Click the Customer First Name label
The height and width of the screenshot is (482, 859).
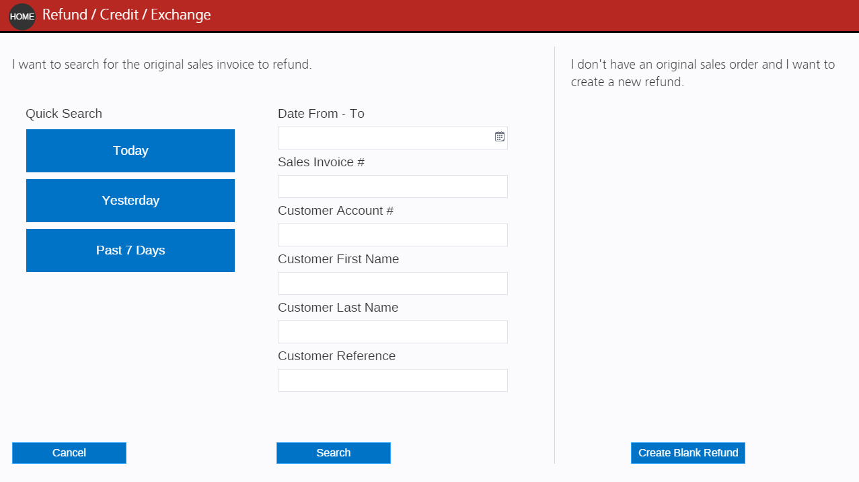pyautogui.click(x=338, y=259)
